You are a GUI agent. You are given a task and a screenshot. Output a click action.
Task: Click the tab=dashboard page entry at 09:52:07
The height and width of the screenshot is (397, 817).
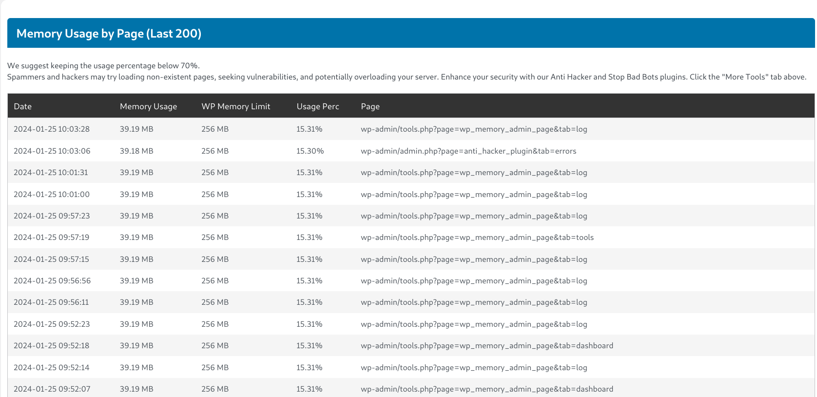point(487,389)
